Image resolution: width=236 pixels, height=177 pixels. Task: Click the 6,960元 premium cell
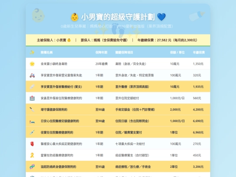[x=198, y=132]
